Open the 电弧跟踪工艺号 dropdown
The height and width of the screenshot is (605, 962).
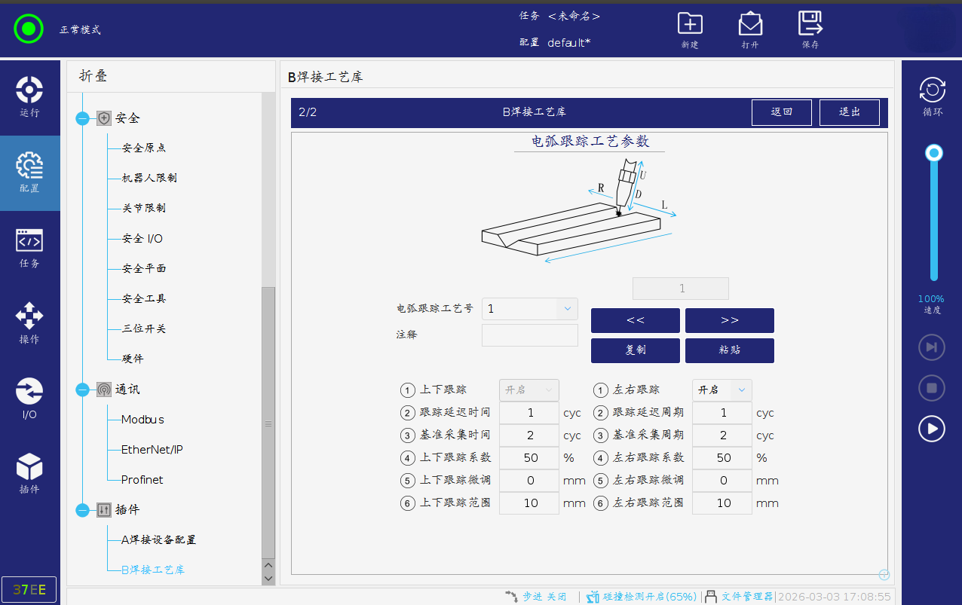coord(530,309)
